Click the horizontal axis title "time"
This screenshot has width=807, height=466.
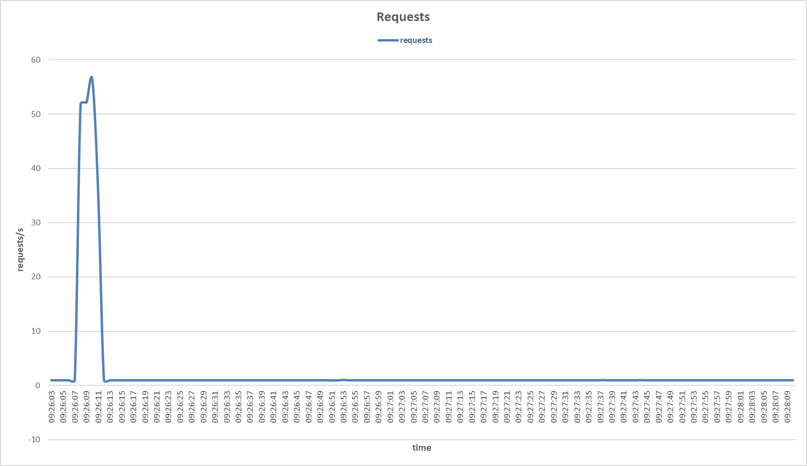click(421, 447)
